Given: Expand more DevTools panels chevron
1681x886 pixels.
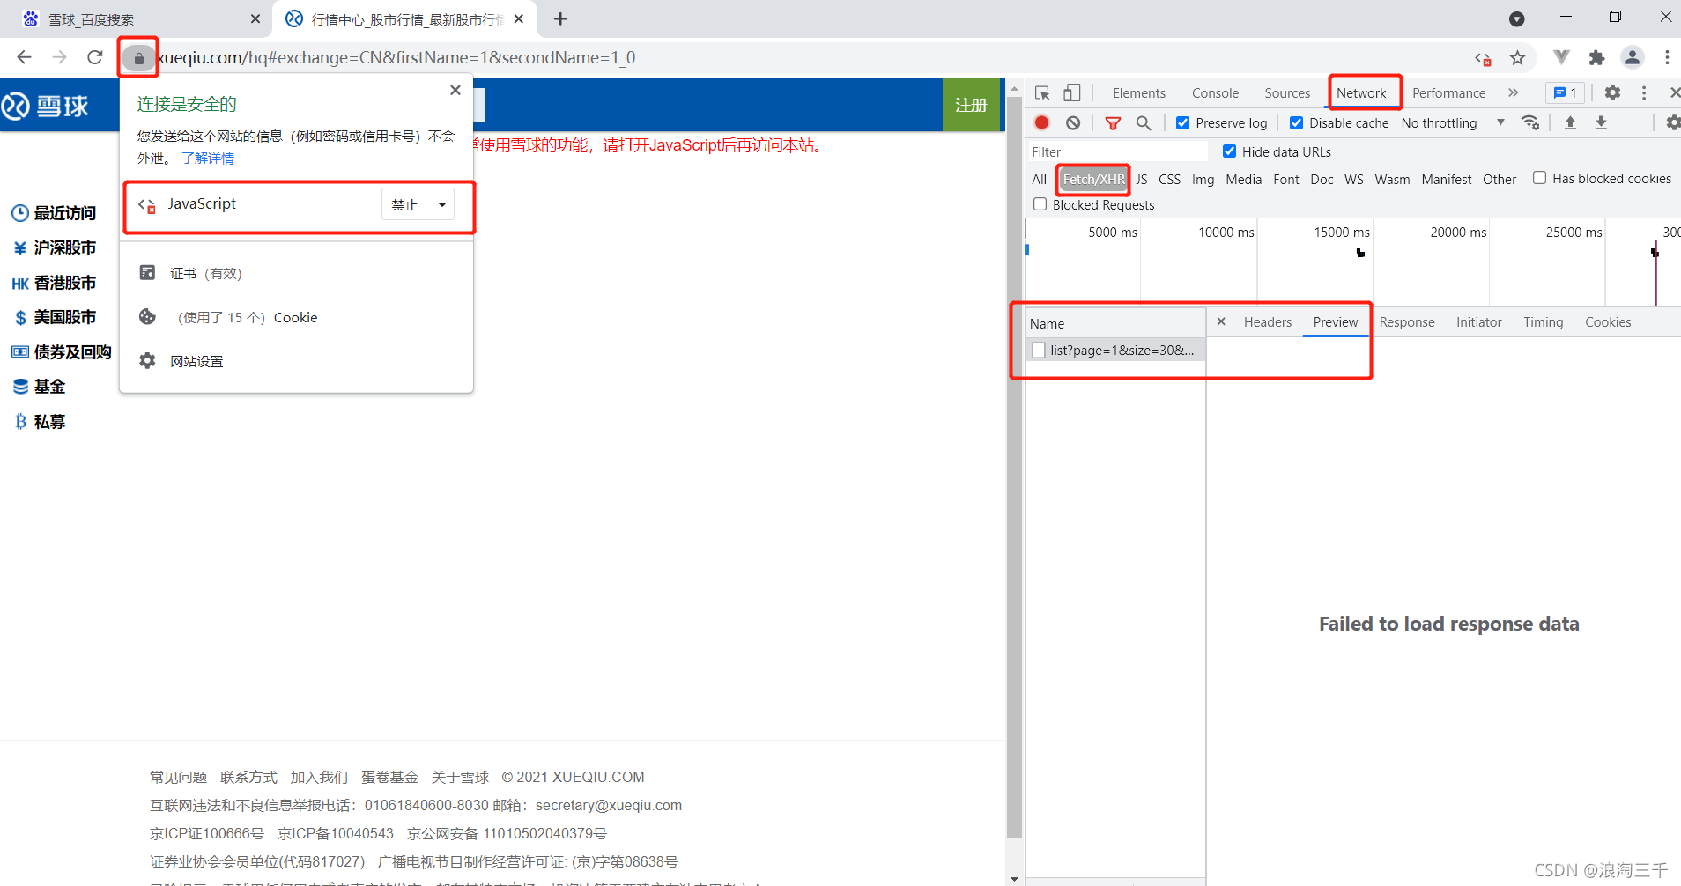Looking at the screenshot, I should coord(1513,92).
